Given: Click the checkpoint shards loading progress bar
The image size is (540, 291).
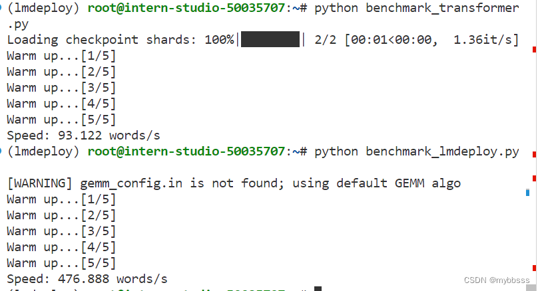Looking at the screenshot, I should (270, 39).
